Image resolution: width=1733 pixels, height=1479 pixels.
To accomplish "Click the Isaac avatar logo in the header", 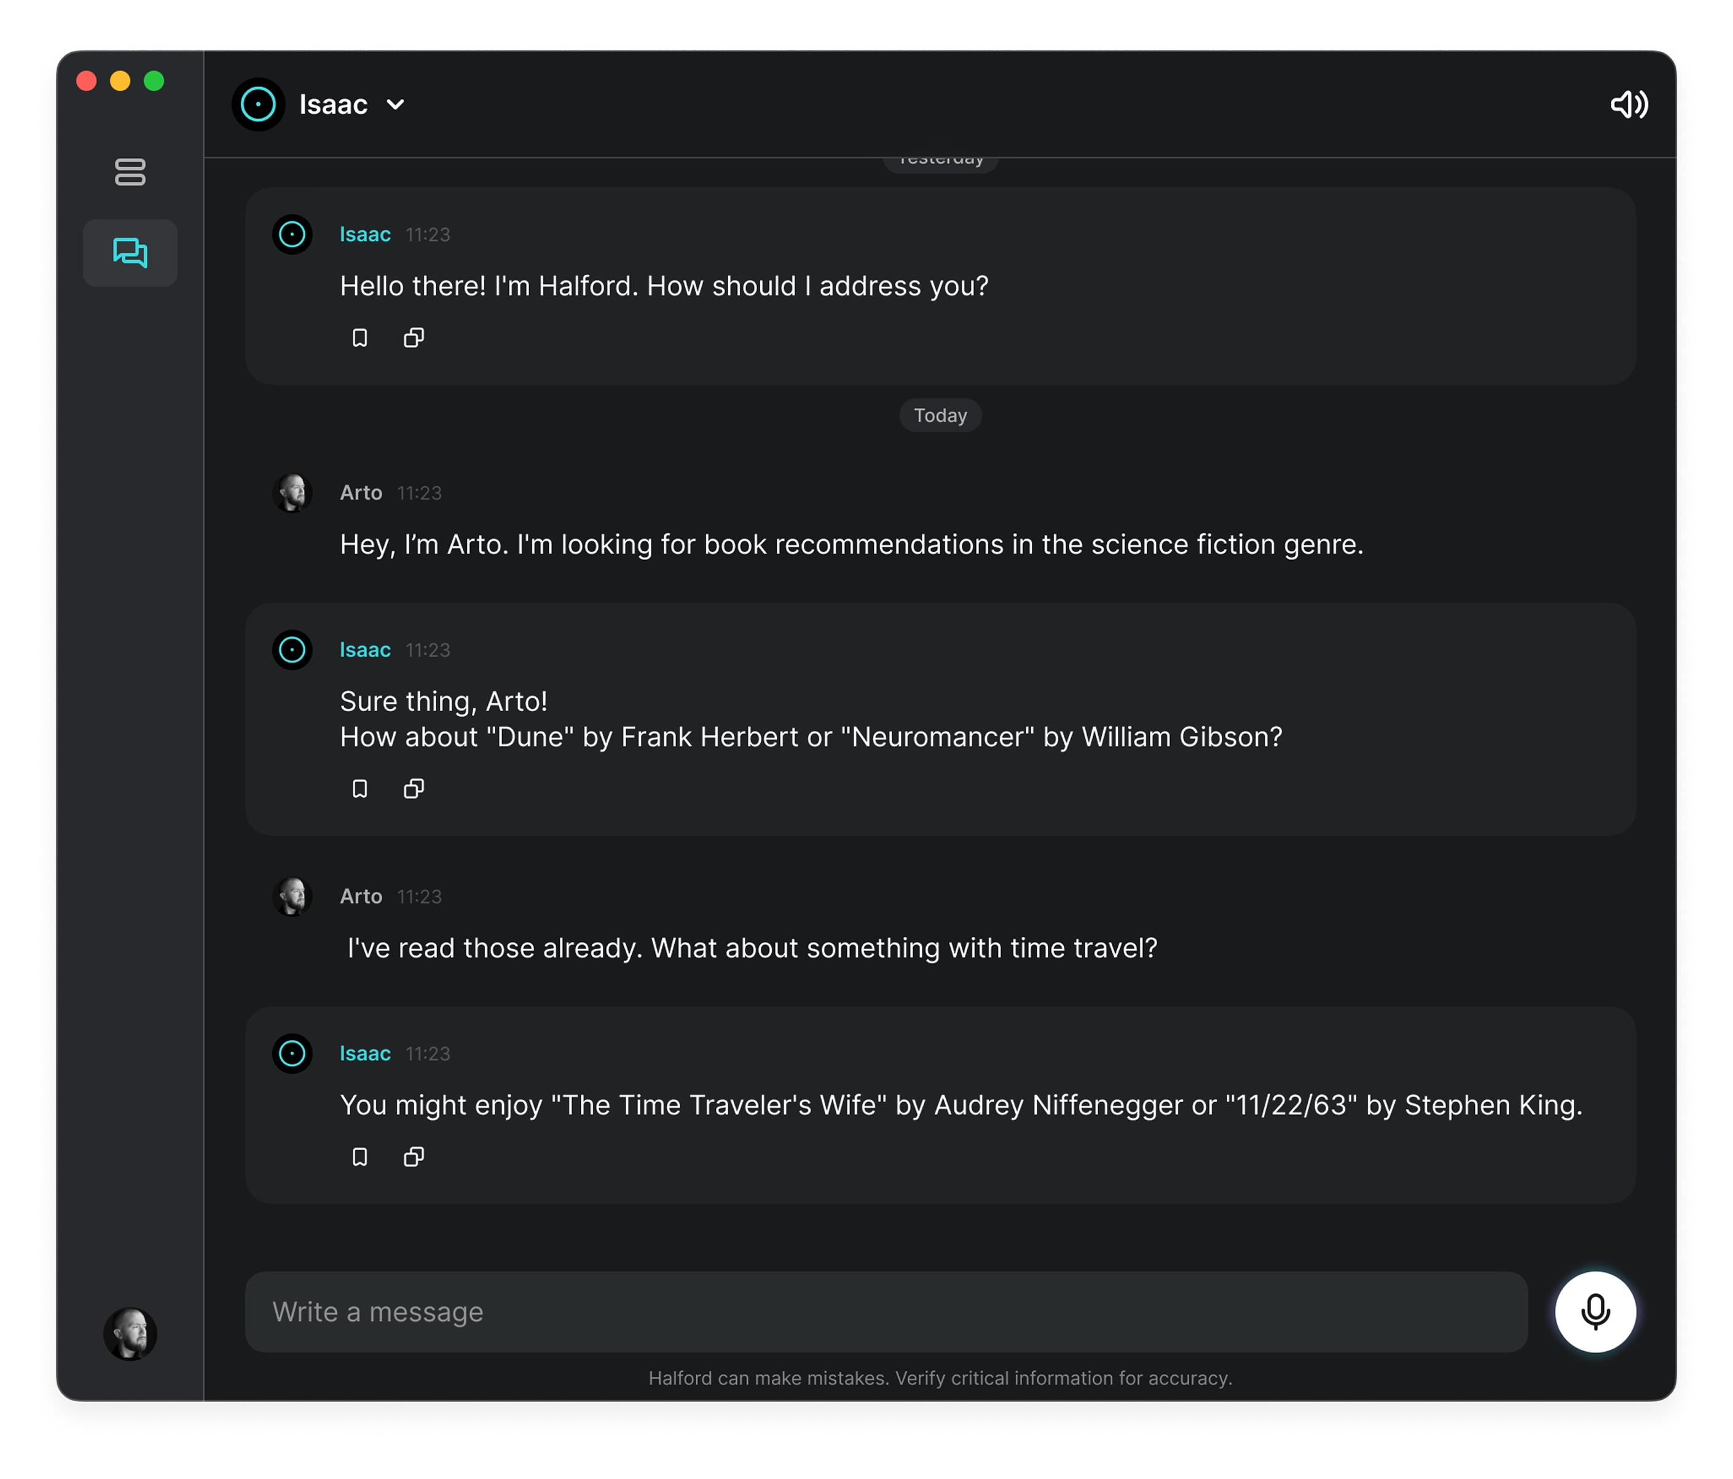I will coord(259,105).
